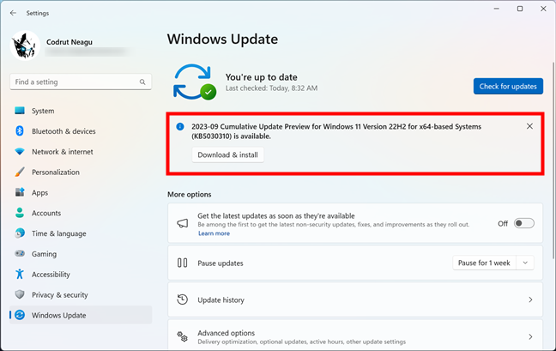The height and width of the screenshot is (351, 556).
Task: Open Advanced options
Action: coord(355,335)
